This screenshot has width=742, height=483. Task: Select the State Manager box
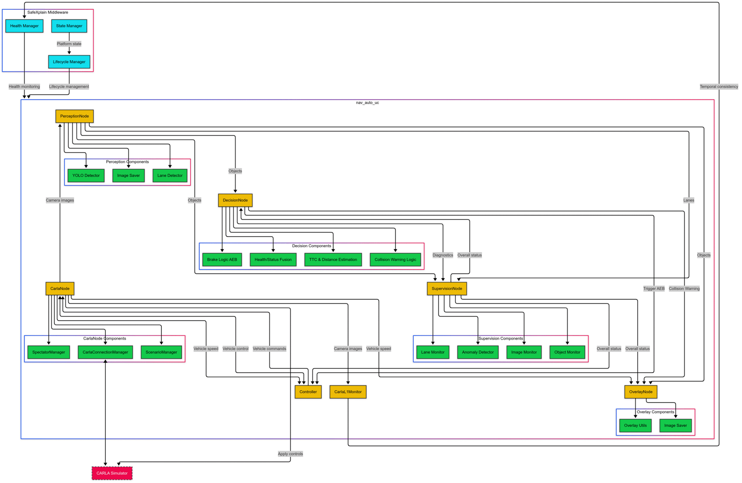pyautogui.click(x=69, y=26)
